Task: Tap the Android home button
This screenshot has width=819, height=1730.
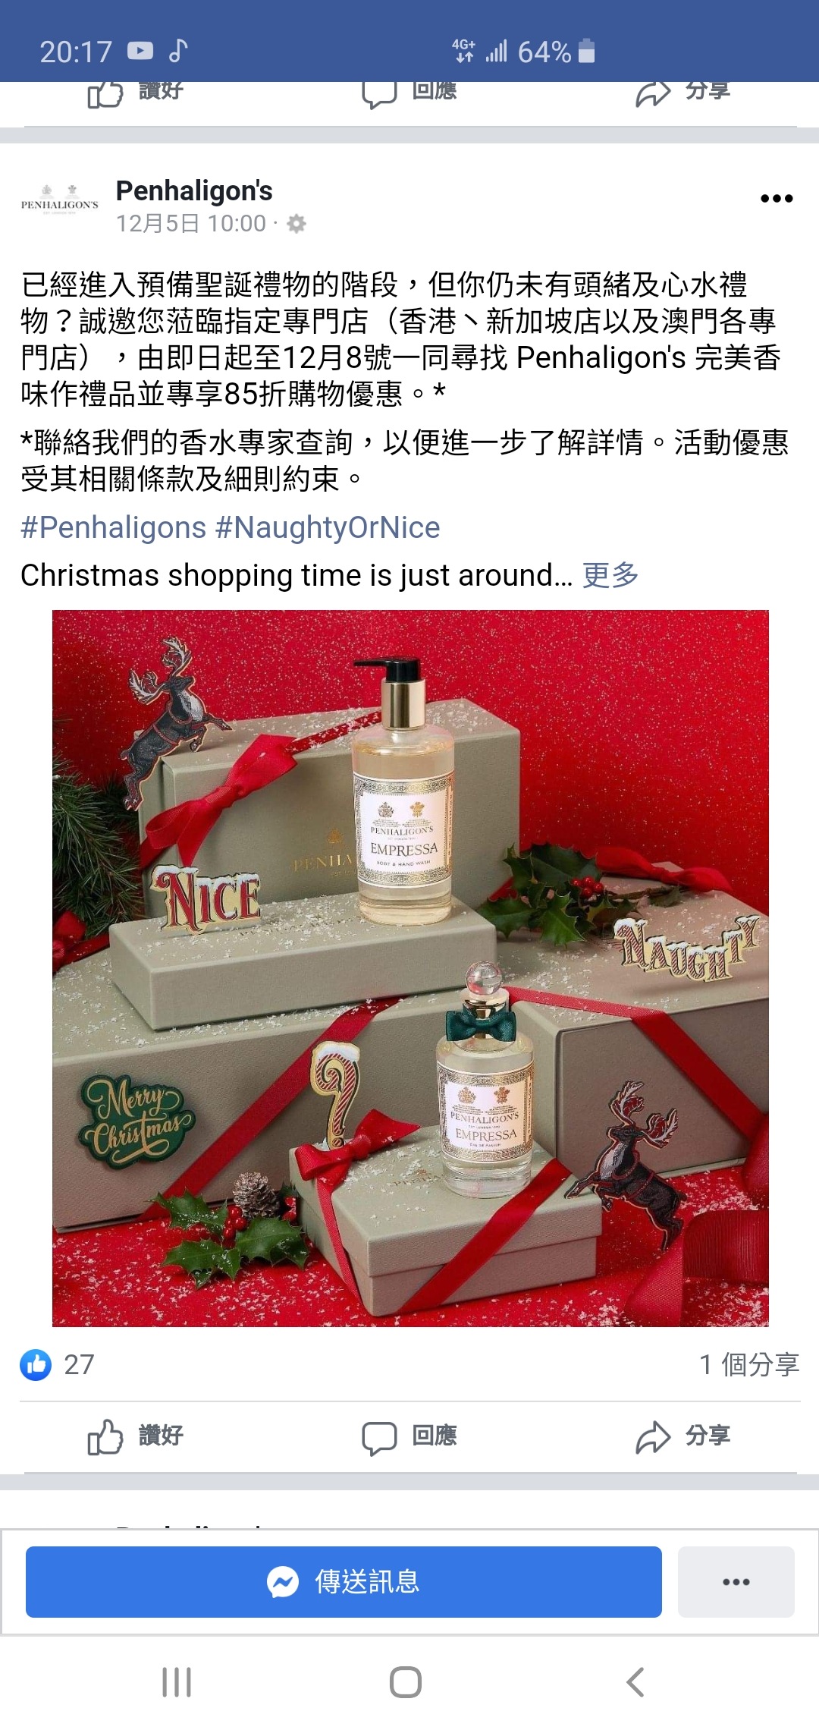Action: pyautogui.click(x=406, y=1682)
